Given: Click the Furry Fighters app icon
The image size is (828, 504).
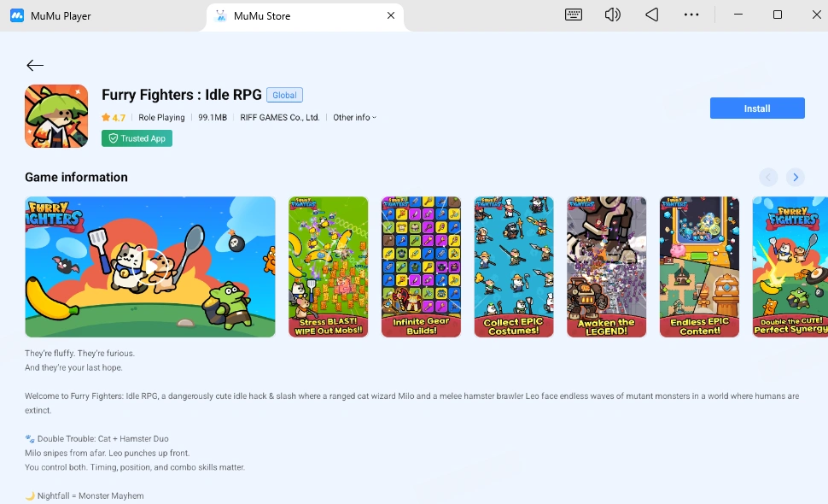Looking at the screenshot, I should (x=56, y=116).
